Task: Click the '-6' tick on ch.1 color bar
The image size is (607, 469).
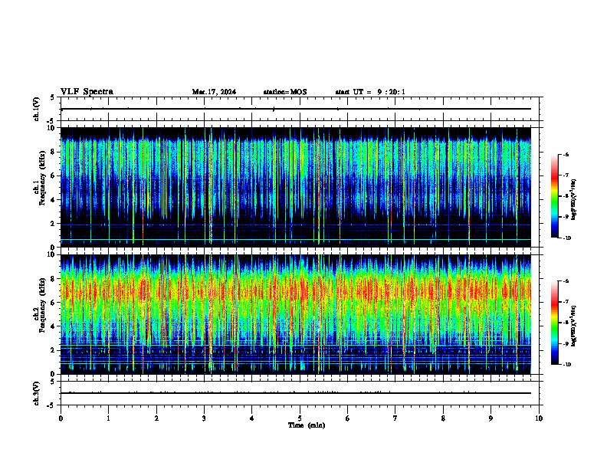Action: tap(566, 155)
